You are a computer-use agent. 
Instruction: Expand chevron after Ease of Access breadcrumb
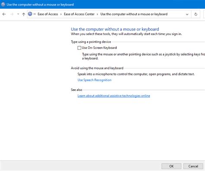click(61, 14)
